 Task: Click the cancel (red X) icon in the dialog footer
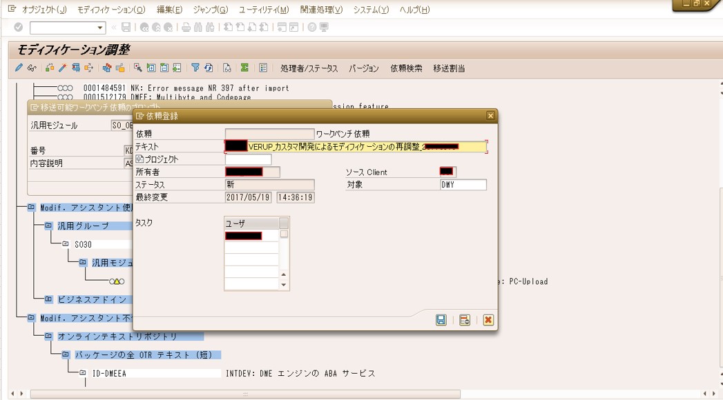tap(488, 320)
